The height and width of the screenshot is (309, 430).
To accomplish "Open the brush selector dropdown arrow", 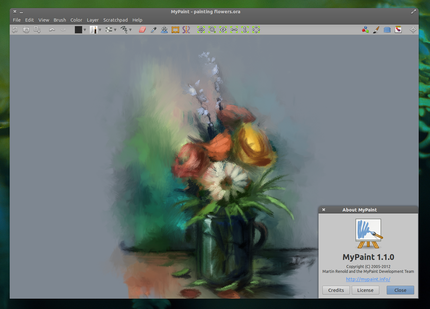I will pyautogui.click(x=100, y=30).
